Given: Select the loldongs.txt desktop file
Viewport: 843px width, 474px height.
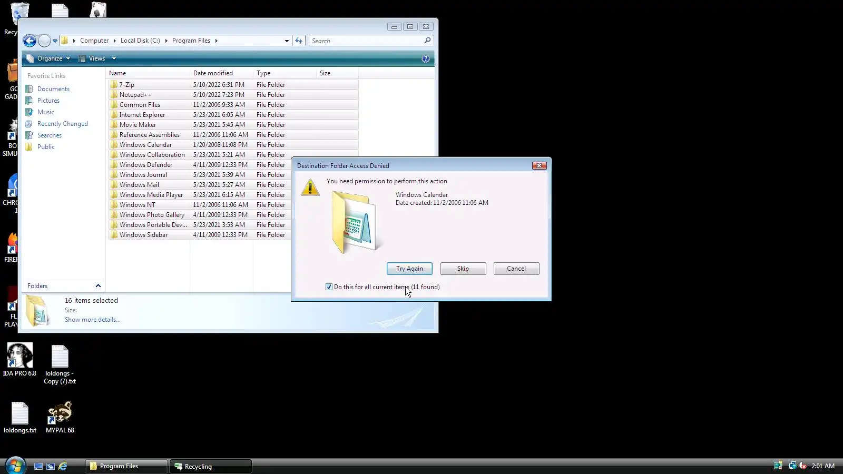Looking at the screenshot, I should point(20,418).
